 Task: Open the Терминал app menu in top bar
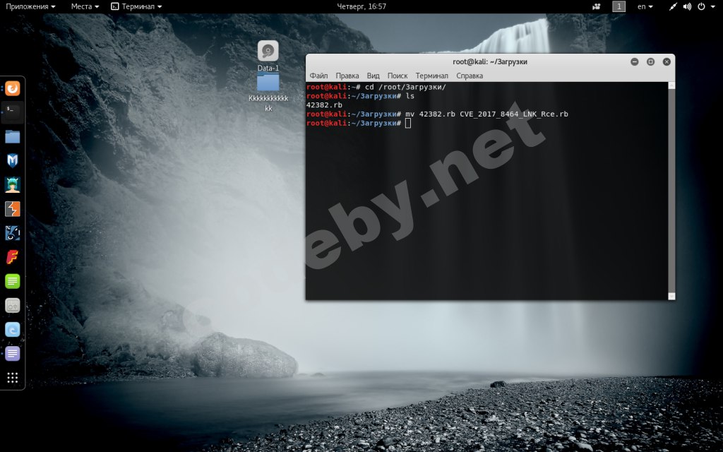coord(136,6)
